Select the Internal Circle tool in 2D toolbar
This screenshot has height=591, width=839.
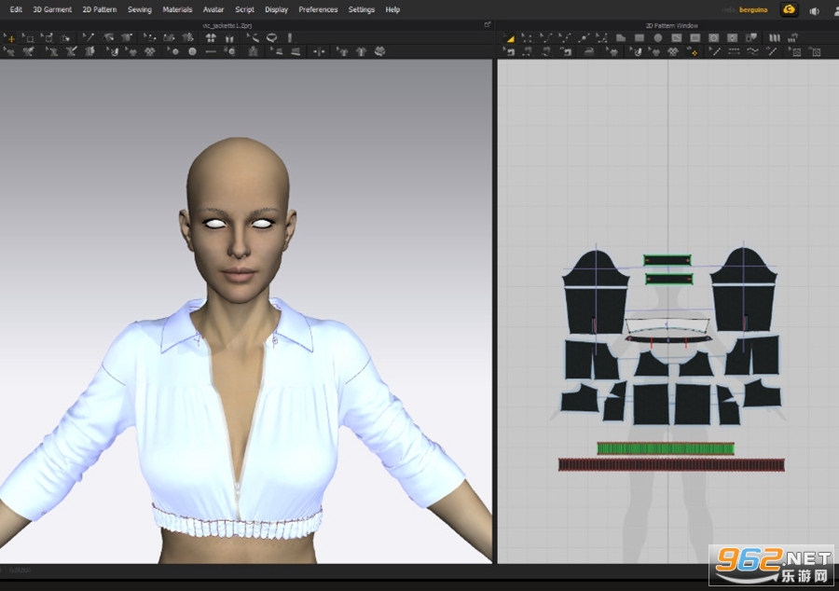click(714, 38)
